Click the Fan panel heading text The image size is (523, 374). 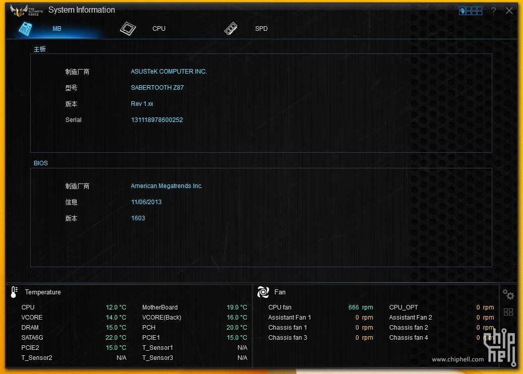tap(280, 292)
